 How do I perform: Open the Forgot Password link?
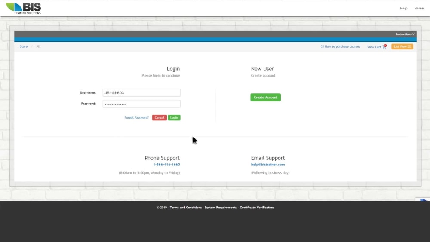[137, 118]
